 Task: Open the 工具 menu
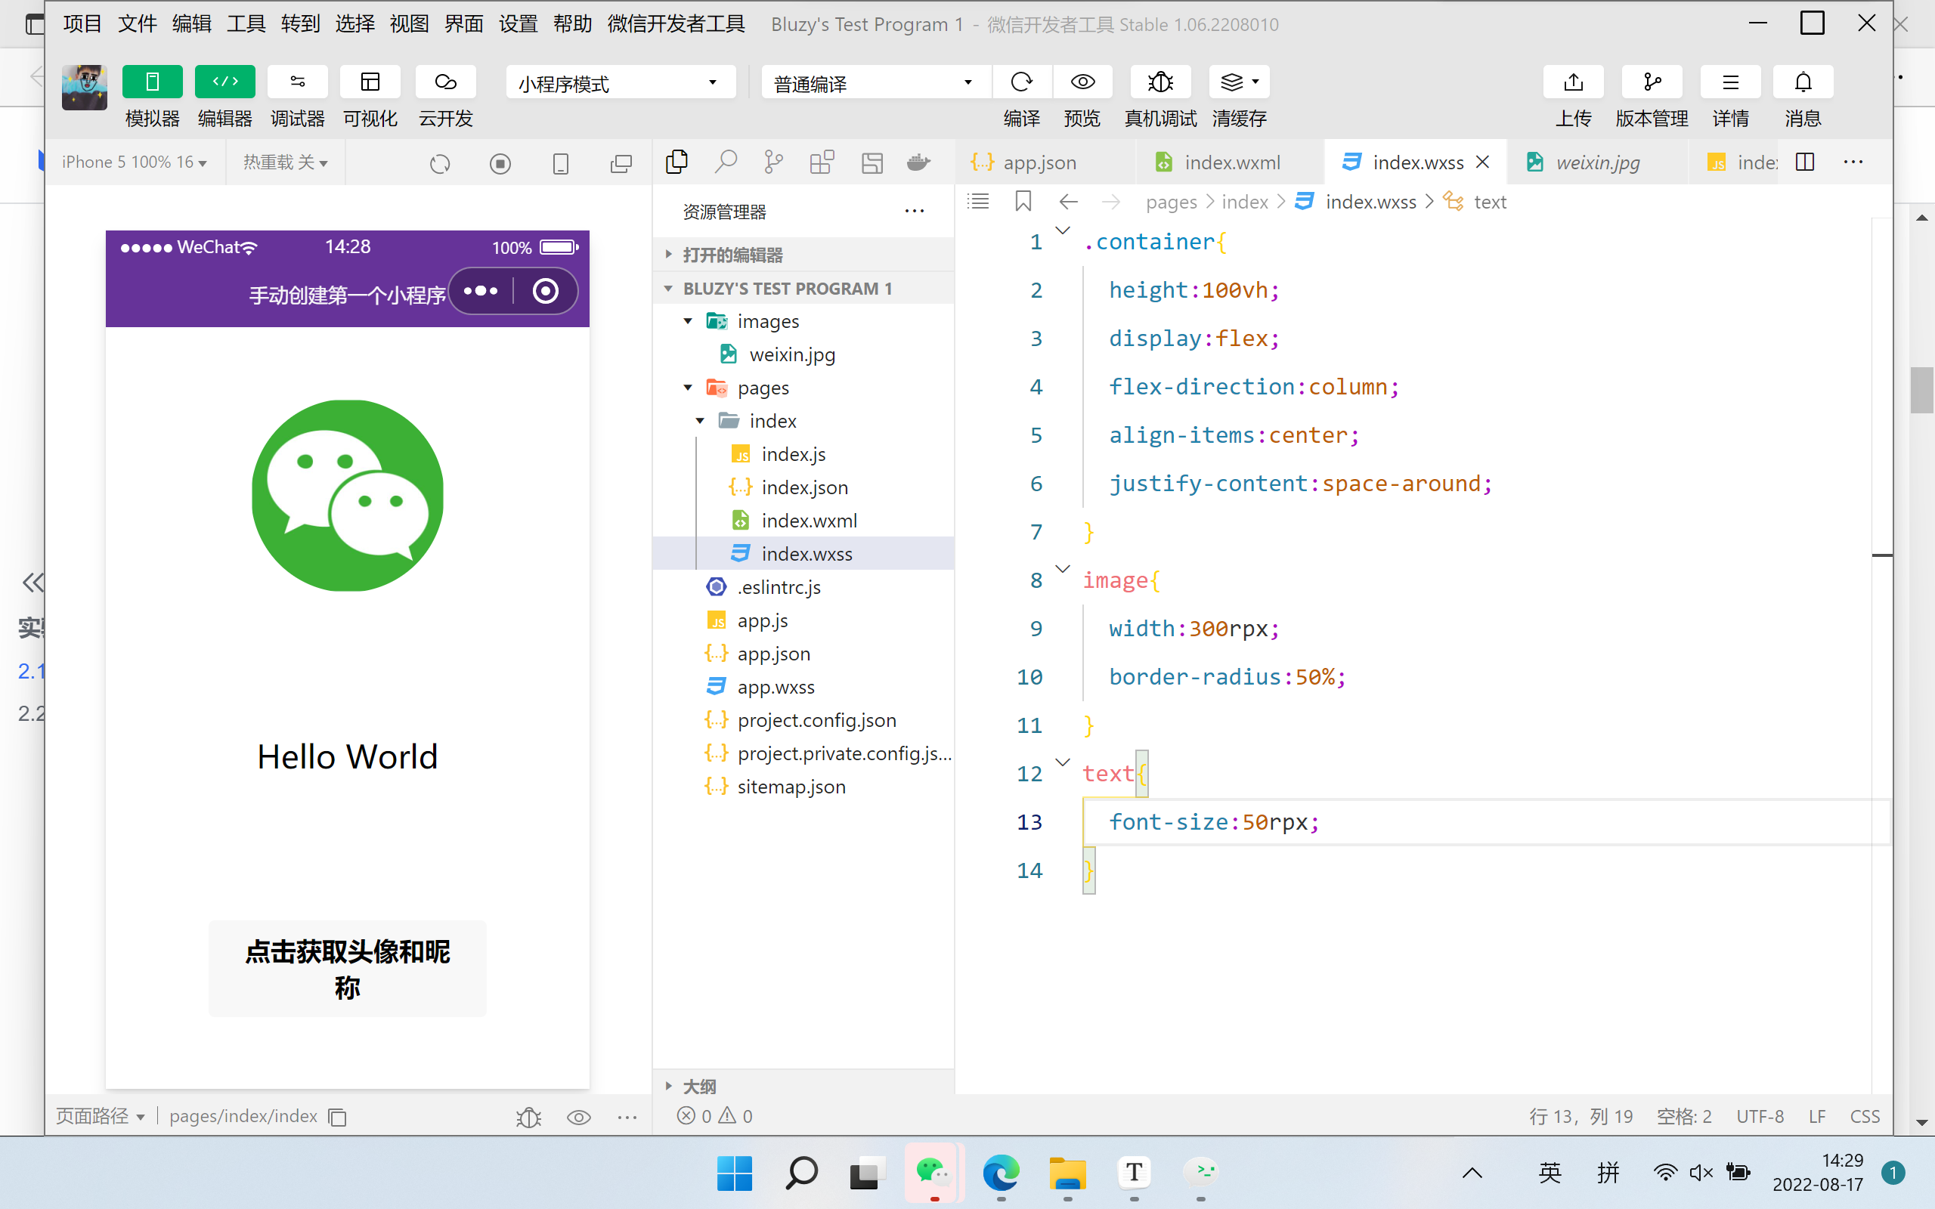246,24
